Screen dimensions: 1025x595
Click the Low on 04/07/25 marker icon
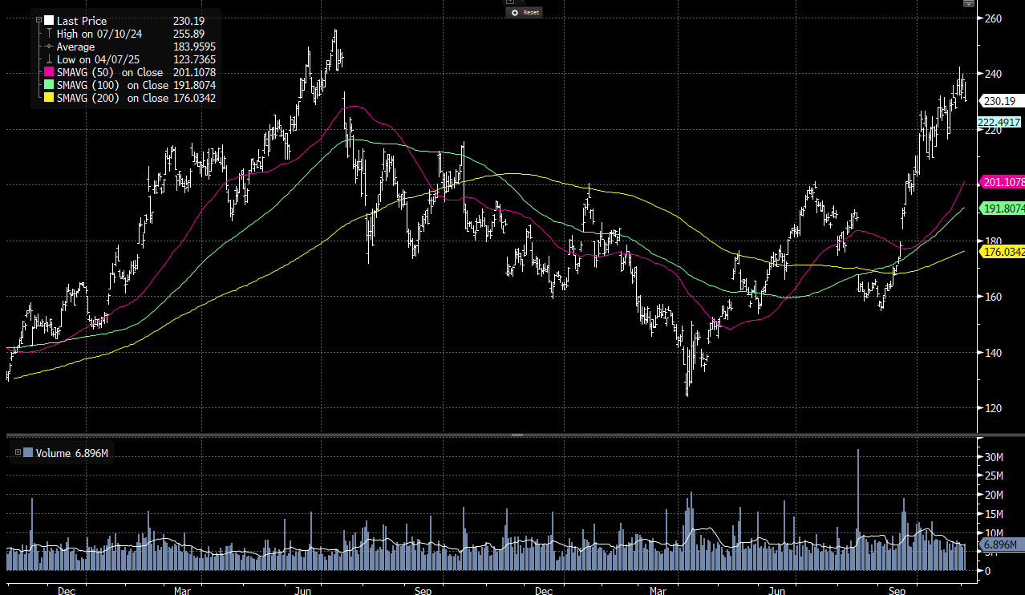click(48, 59)
